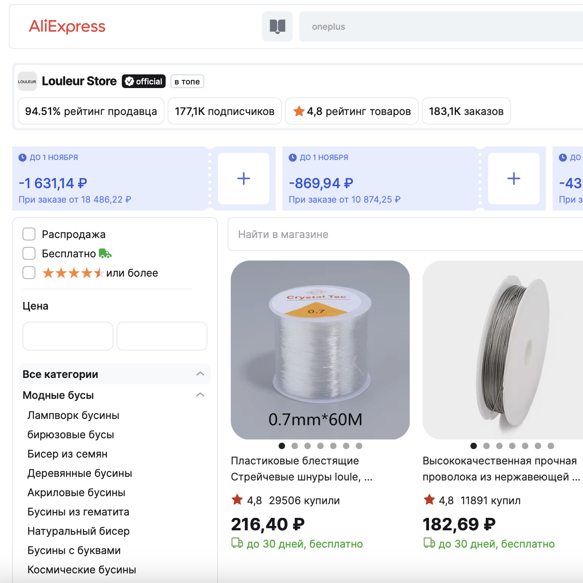Click the Найти в магазине search field

pyautogui.click(x=402, y=234)
